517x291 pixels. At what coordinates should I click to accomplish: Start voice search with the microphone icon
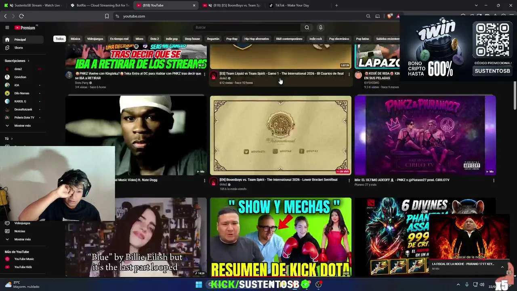321,27
